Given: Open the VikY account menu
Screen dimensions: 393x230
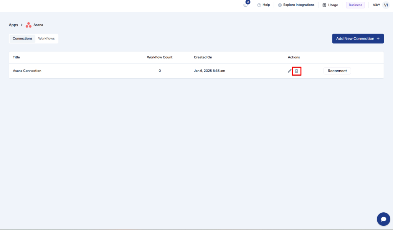Looking at the screenshot, I should pyautogui.click(x=376, y=5).
